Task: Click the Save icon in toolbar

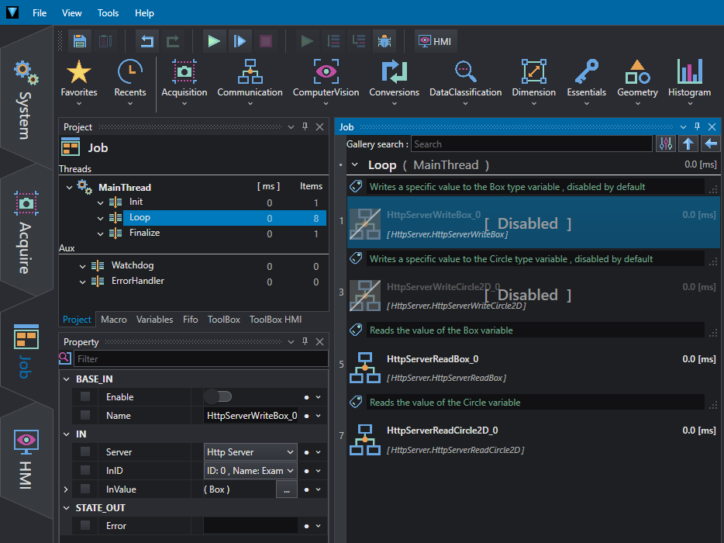Action: [79, 42]
